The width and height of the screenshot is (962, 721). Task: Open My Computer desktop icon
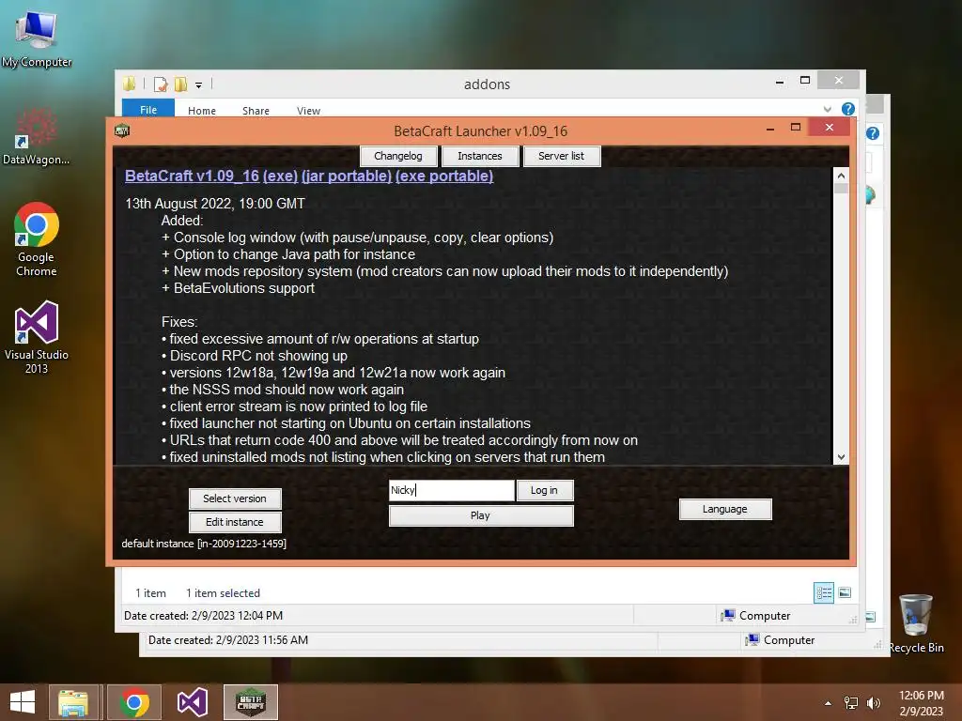37,38
